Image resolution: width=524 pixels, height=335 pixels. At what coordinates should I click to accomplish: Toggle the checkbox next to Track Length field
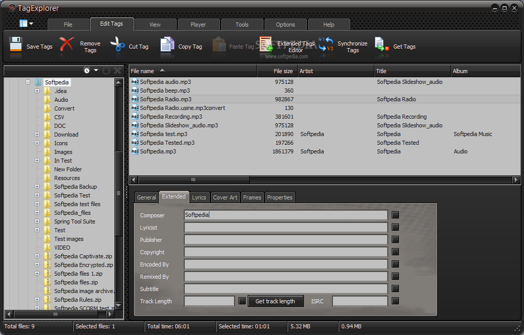[242, 301]
